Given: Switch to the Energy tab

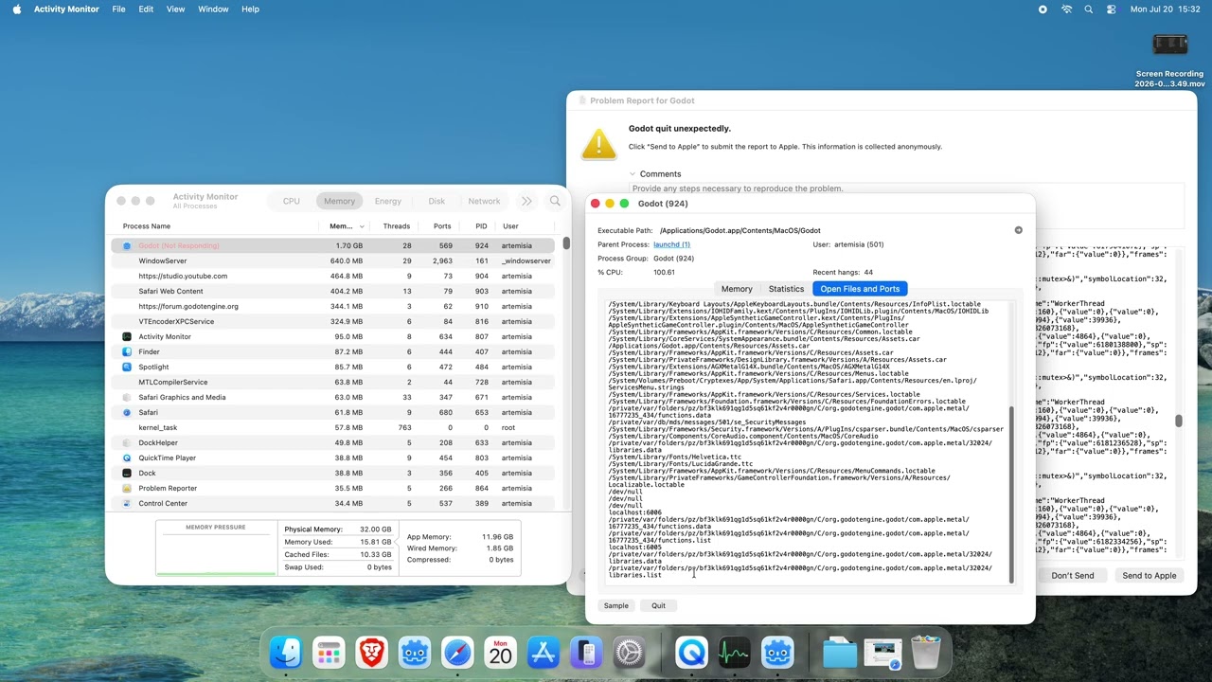Looking at the screenshot, I should coord(388,201).
